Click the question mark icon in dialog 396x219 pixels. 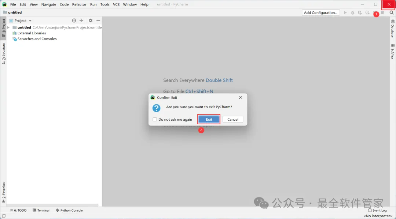(x=156, y=108)
